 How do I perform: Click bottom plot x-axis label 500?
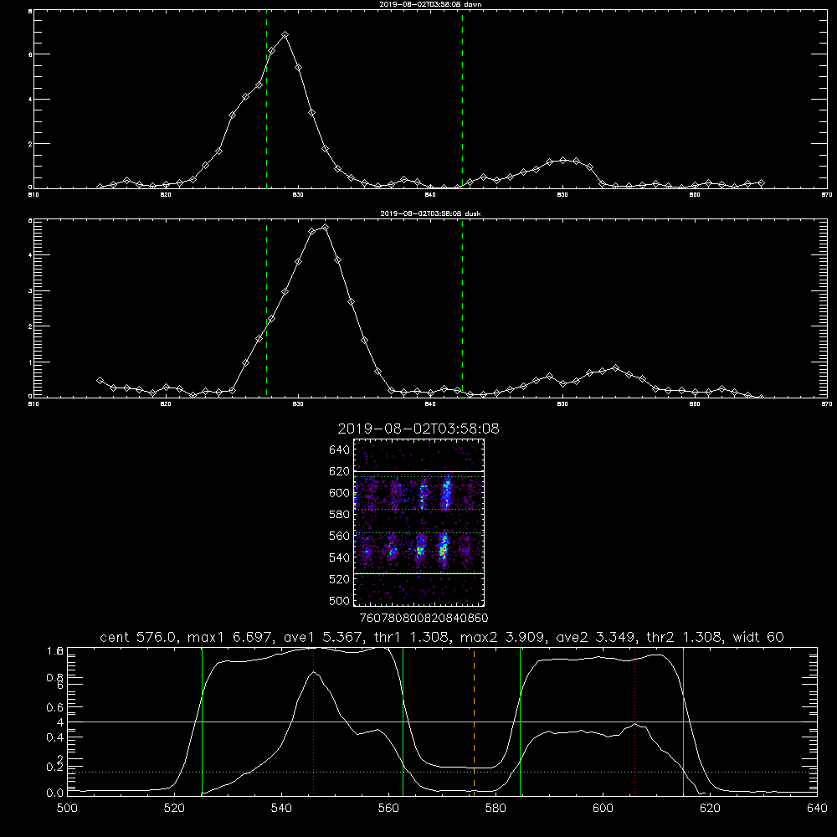coord(67,809)
